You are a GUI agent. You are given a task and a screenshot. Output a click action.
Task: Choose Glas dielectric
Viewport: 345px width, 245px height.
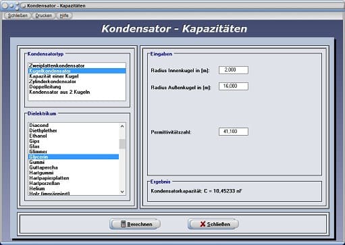click(x=74, y=146)
